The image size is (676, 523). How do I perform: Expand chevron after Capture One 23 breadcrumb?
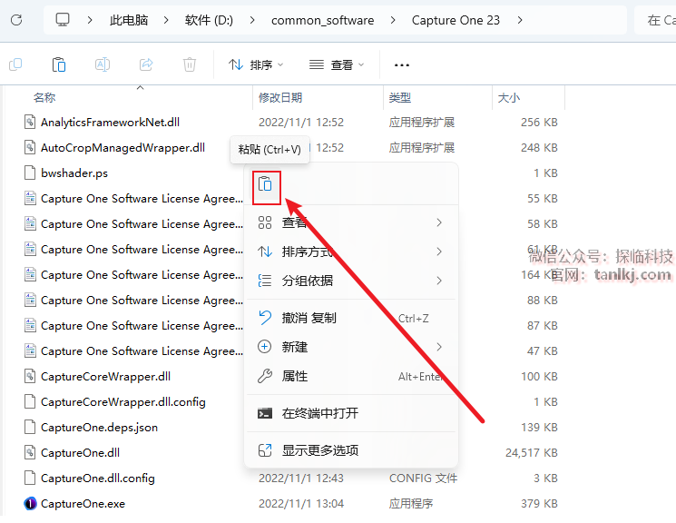pos(520,20)
